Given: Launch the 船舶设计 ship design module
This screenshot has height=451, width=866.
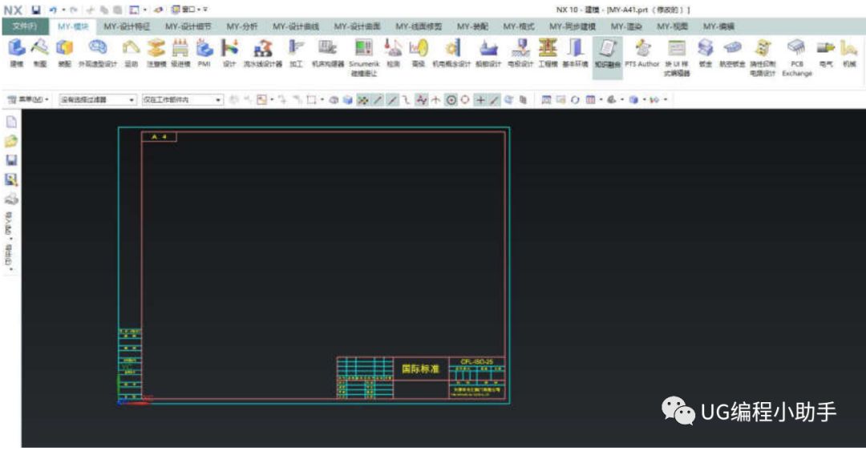Looking at the screenshot, I should click(488, 53).
